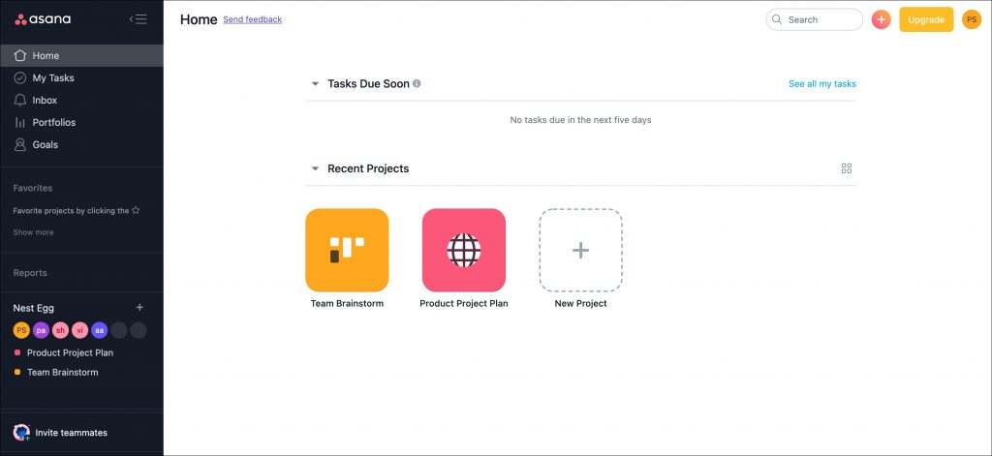Click the Asana logo
Screen dimensions: 992x456
coord(43,19)
